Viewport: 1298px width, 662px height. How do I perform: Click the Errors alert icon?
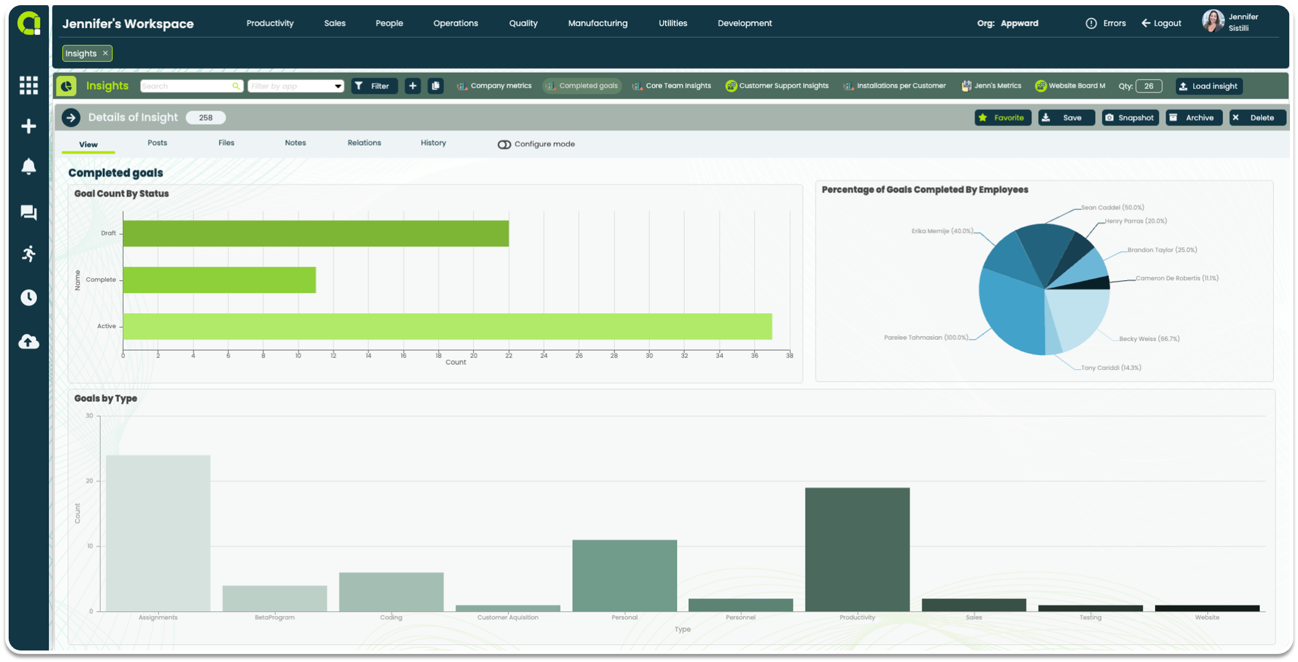pos(1091,23)
